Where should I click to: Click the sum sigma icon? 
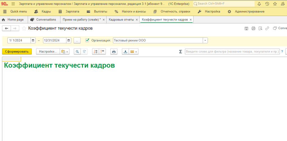[x=180, y=52]
